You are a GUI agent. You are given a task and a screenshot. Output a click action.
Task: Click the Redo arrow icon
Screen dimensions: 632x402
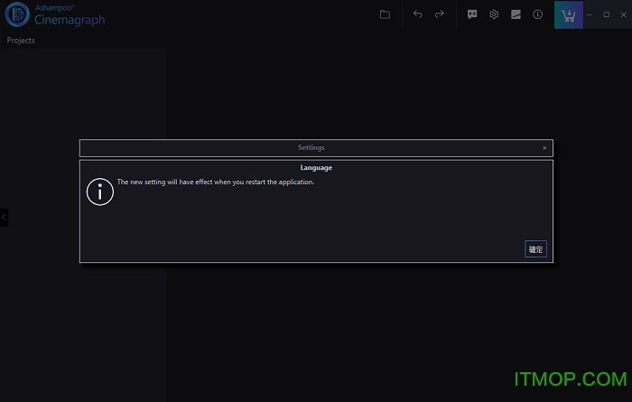click(440, 14)
